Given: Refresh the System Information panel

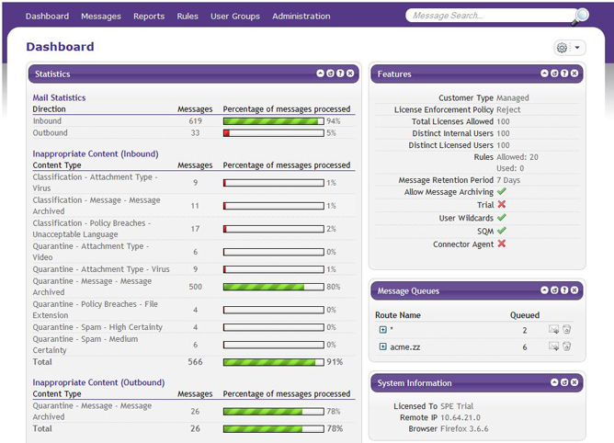Looking at the screenshot, I should pos(564,382).
